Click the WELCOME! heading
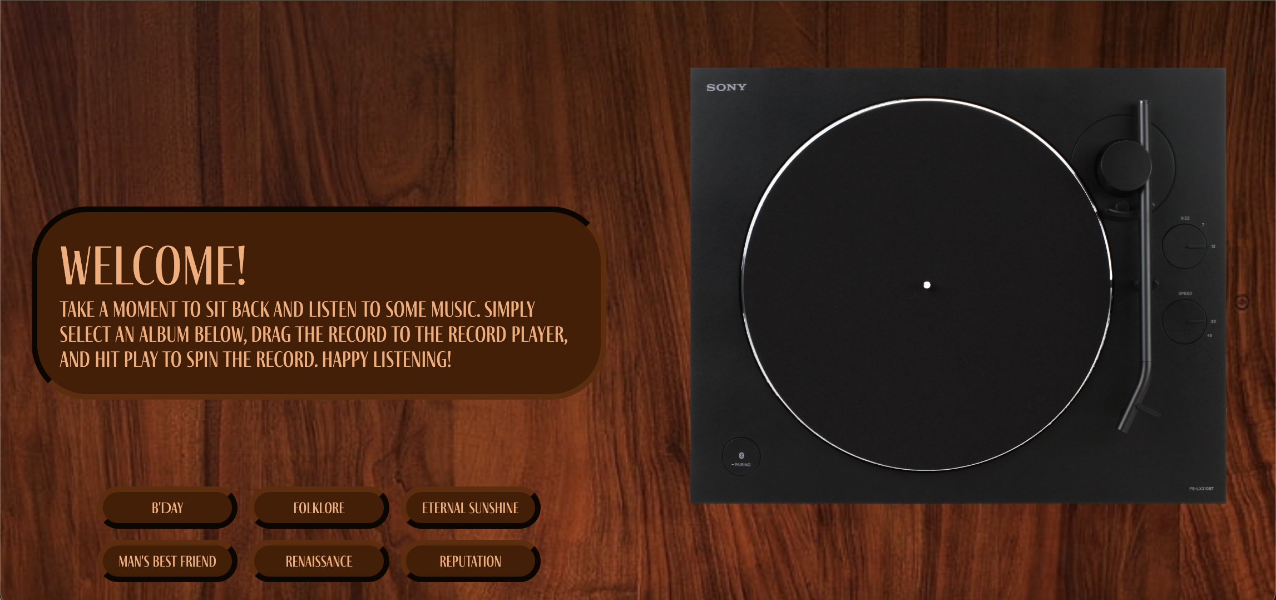1276x600 pixels. tap(153, 266)
